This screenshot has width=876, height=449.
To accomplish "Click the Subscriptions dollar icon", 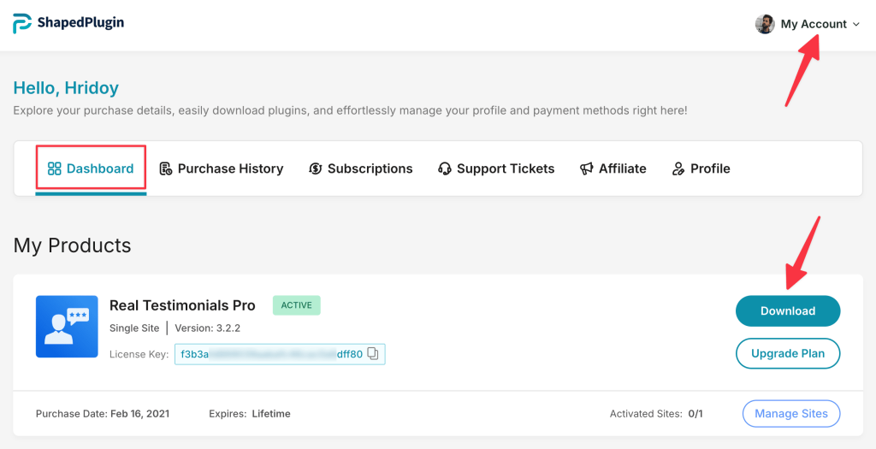I will tap(315, 168).
